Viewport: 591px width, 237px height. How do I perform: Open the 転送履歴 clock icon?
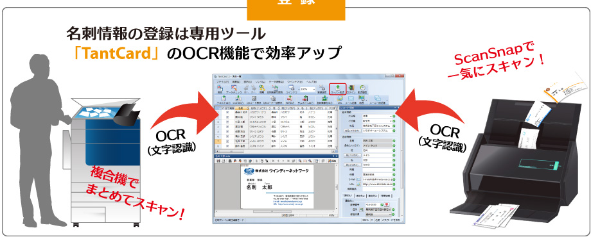coord(362,90)
